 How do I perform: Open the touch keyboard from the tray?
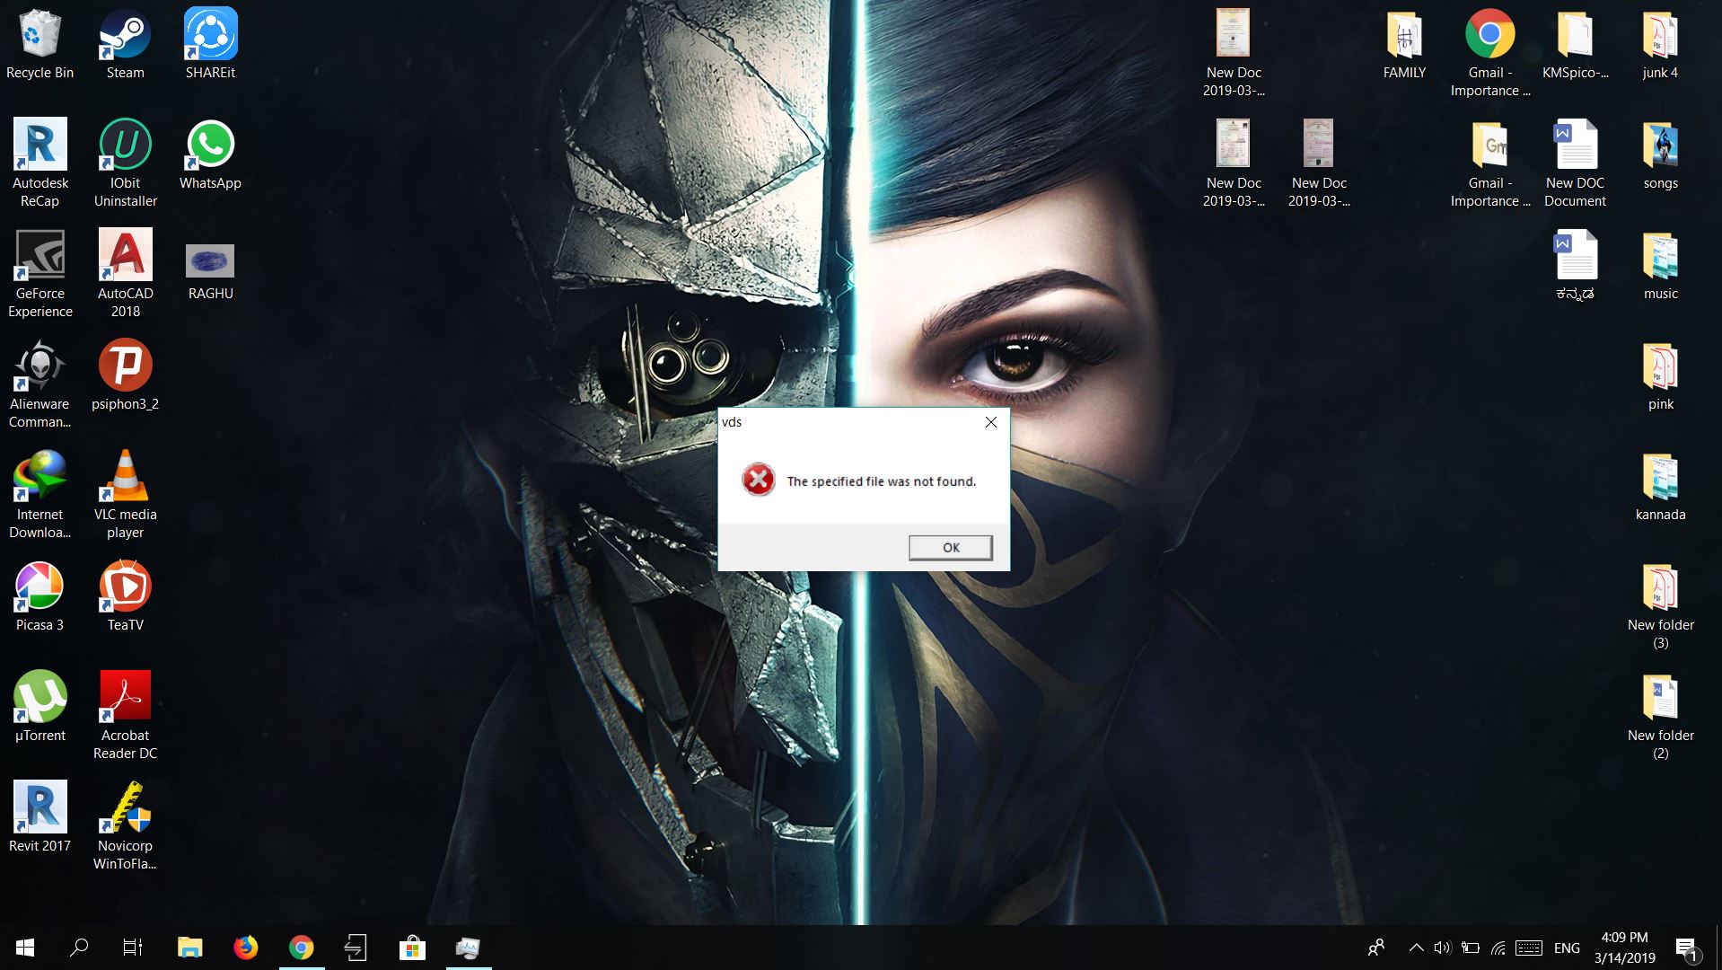point(1529,948)
